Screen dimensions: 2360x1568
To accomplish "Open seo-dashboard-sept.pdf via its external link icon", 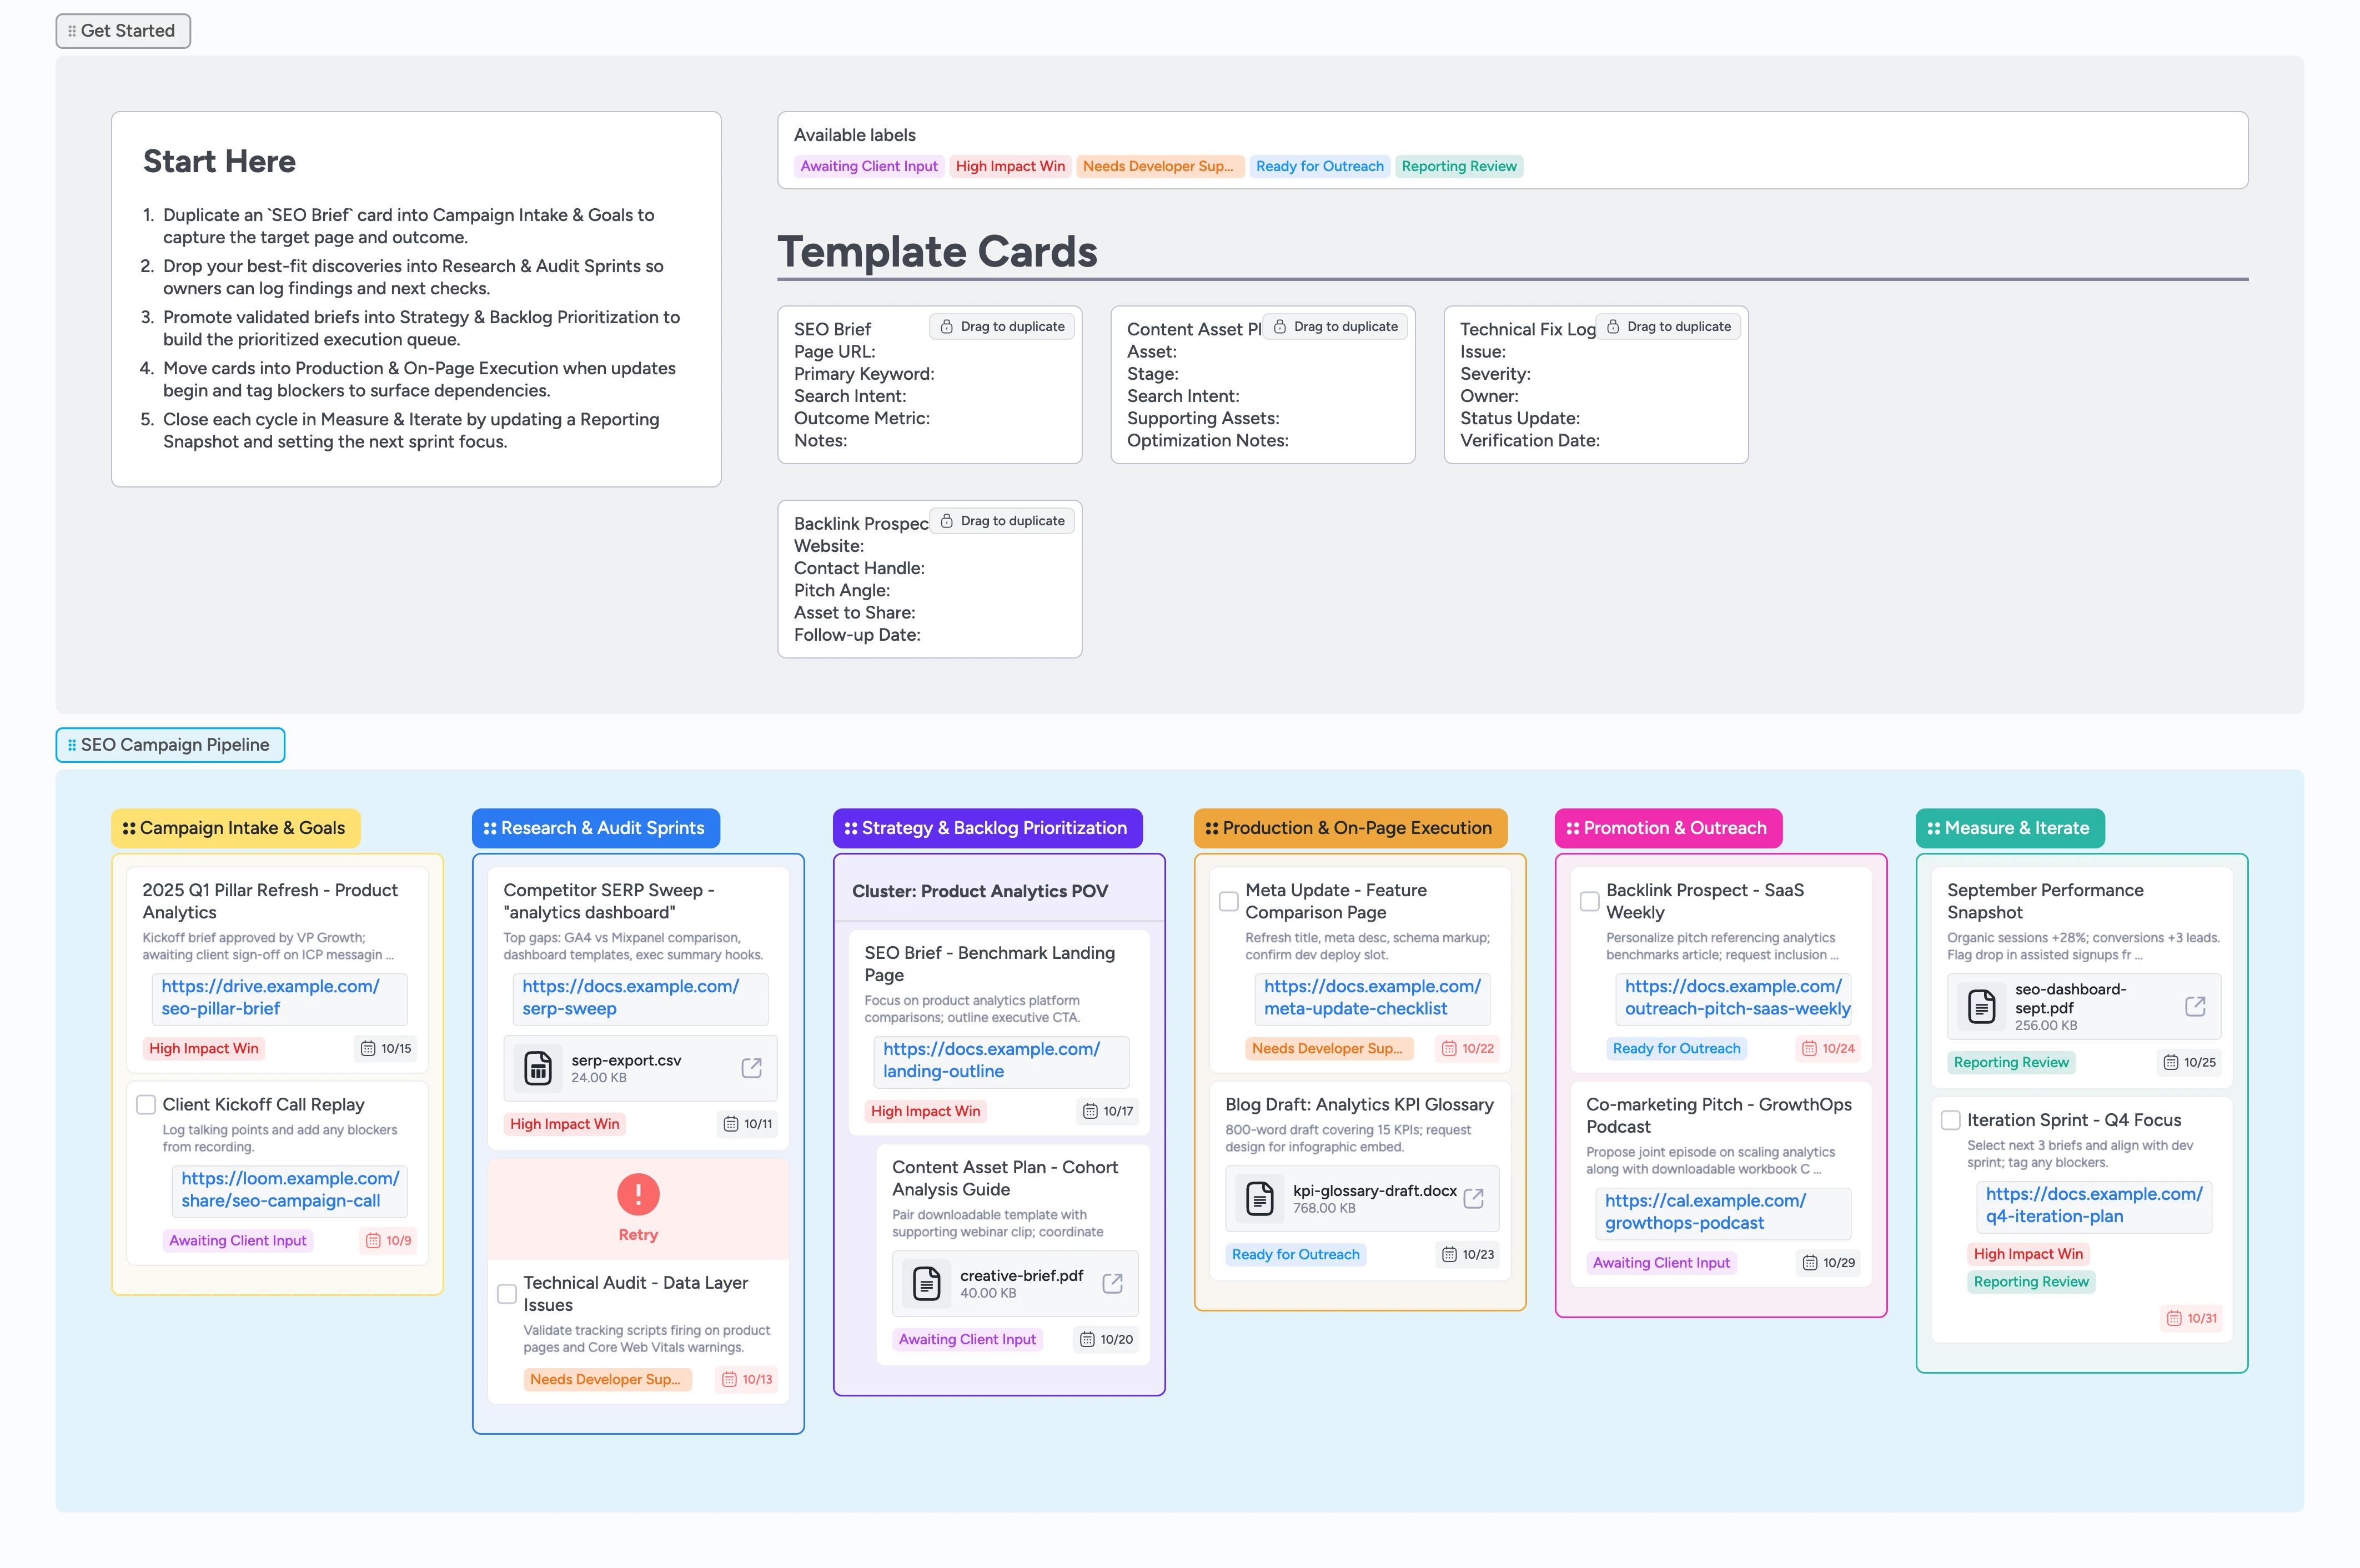I will [x=2195, y=1006].
